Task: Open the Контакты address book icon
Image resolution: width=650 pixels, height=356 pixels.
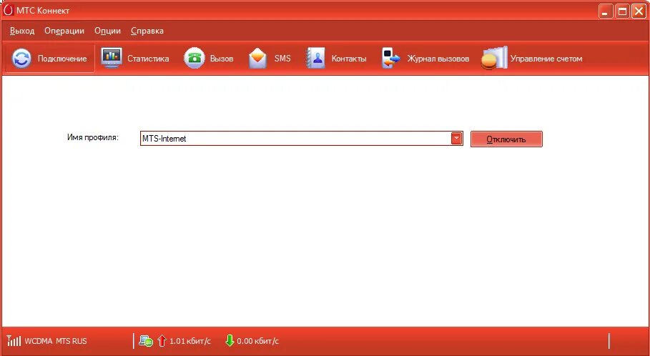Action: click(315, 59)
